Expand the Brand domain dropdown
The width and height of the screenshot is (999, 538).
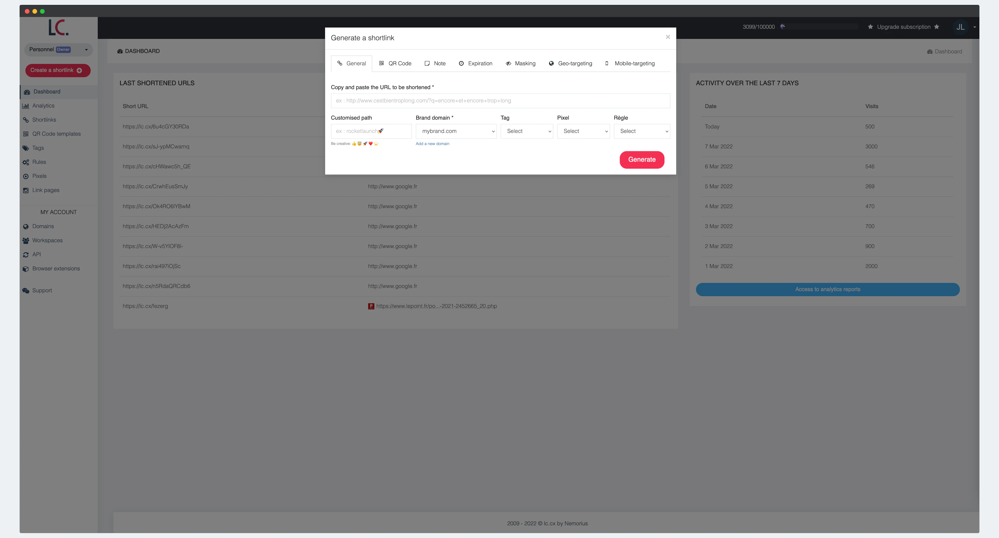pyautogui.click(x=456, y=131)
